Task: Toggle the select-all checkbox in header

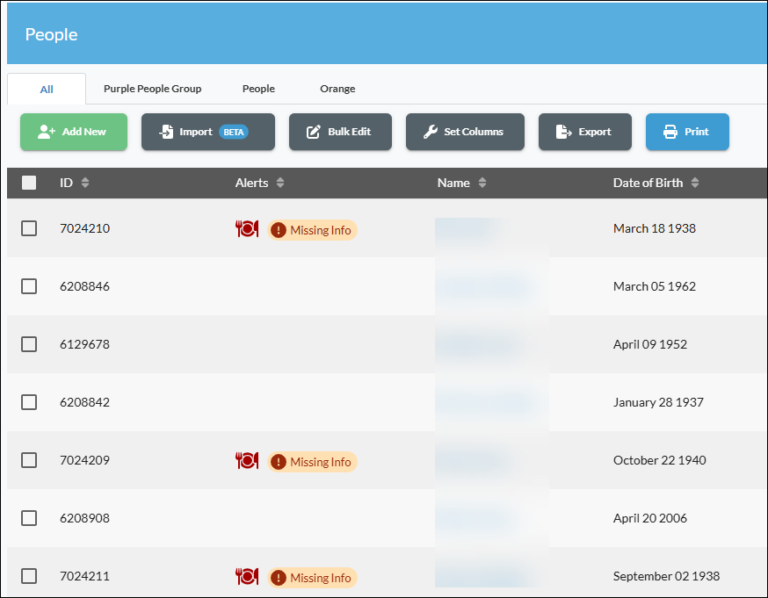Action: (29, 183)
